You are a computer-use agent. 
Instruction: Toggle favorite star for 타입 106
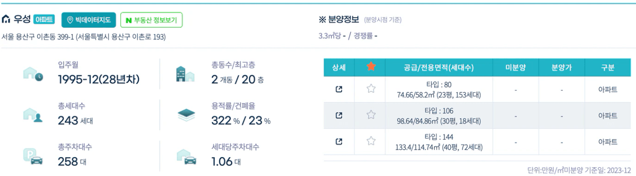371,115
